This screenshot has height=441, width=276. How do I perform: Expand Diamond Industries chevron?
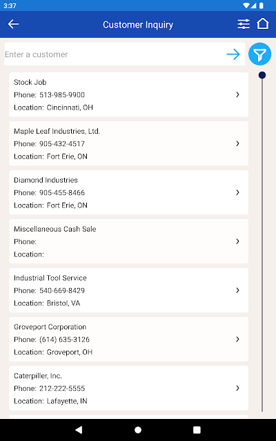click(237, 192)
